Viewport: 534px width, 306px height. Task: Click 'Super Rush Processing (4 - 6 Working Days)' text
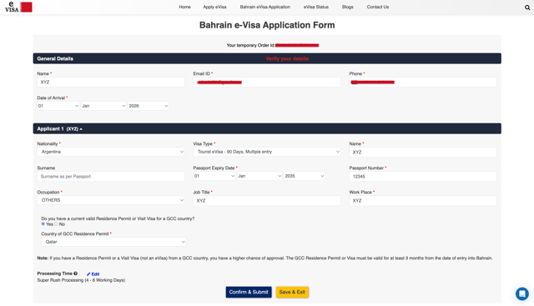coord(81,280)
